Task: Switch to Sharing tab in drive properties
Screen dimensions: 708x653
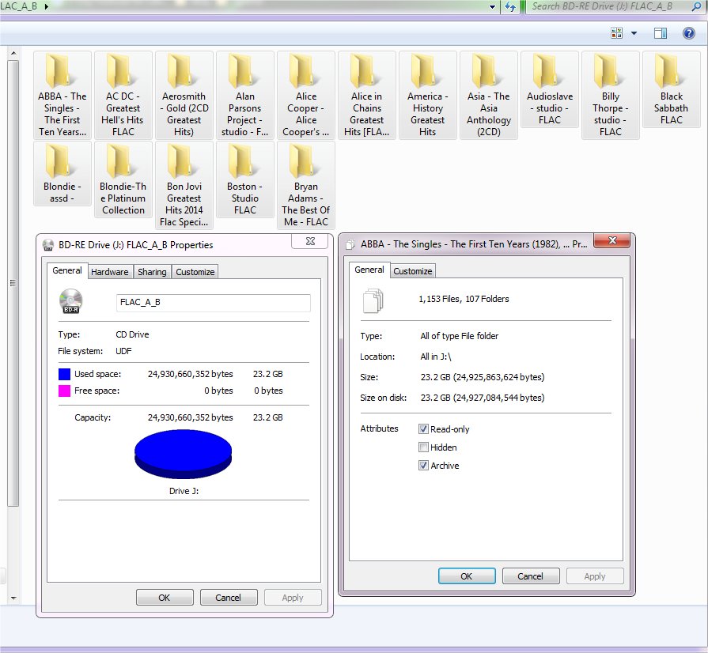Action: coord(152,272)
